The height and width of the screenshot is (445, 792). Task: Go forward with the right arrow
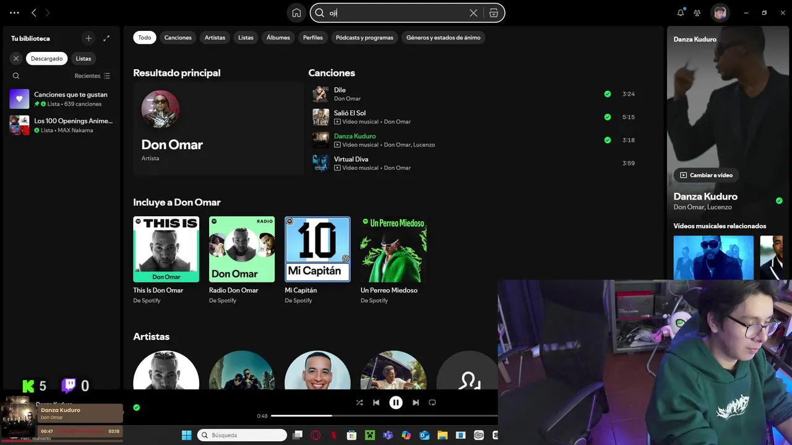tap(48, 12)
